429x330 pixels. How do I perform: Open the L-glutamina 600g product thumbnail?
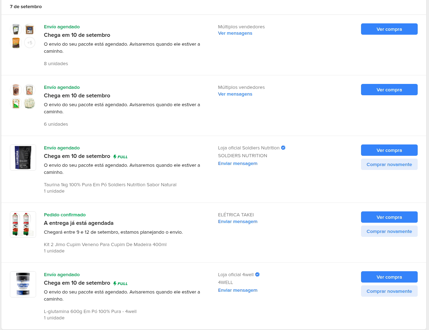point(23,284)
